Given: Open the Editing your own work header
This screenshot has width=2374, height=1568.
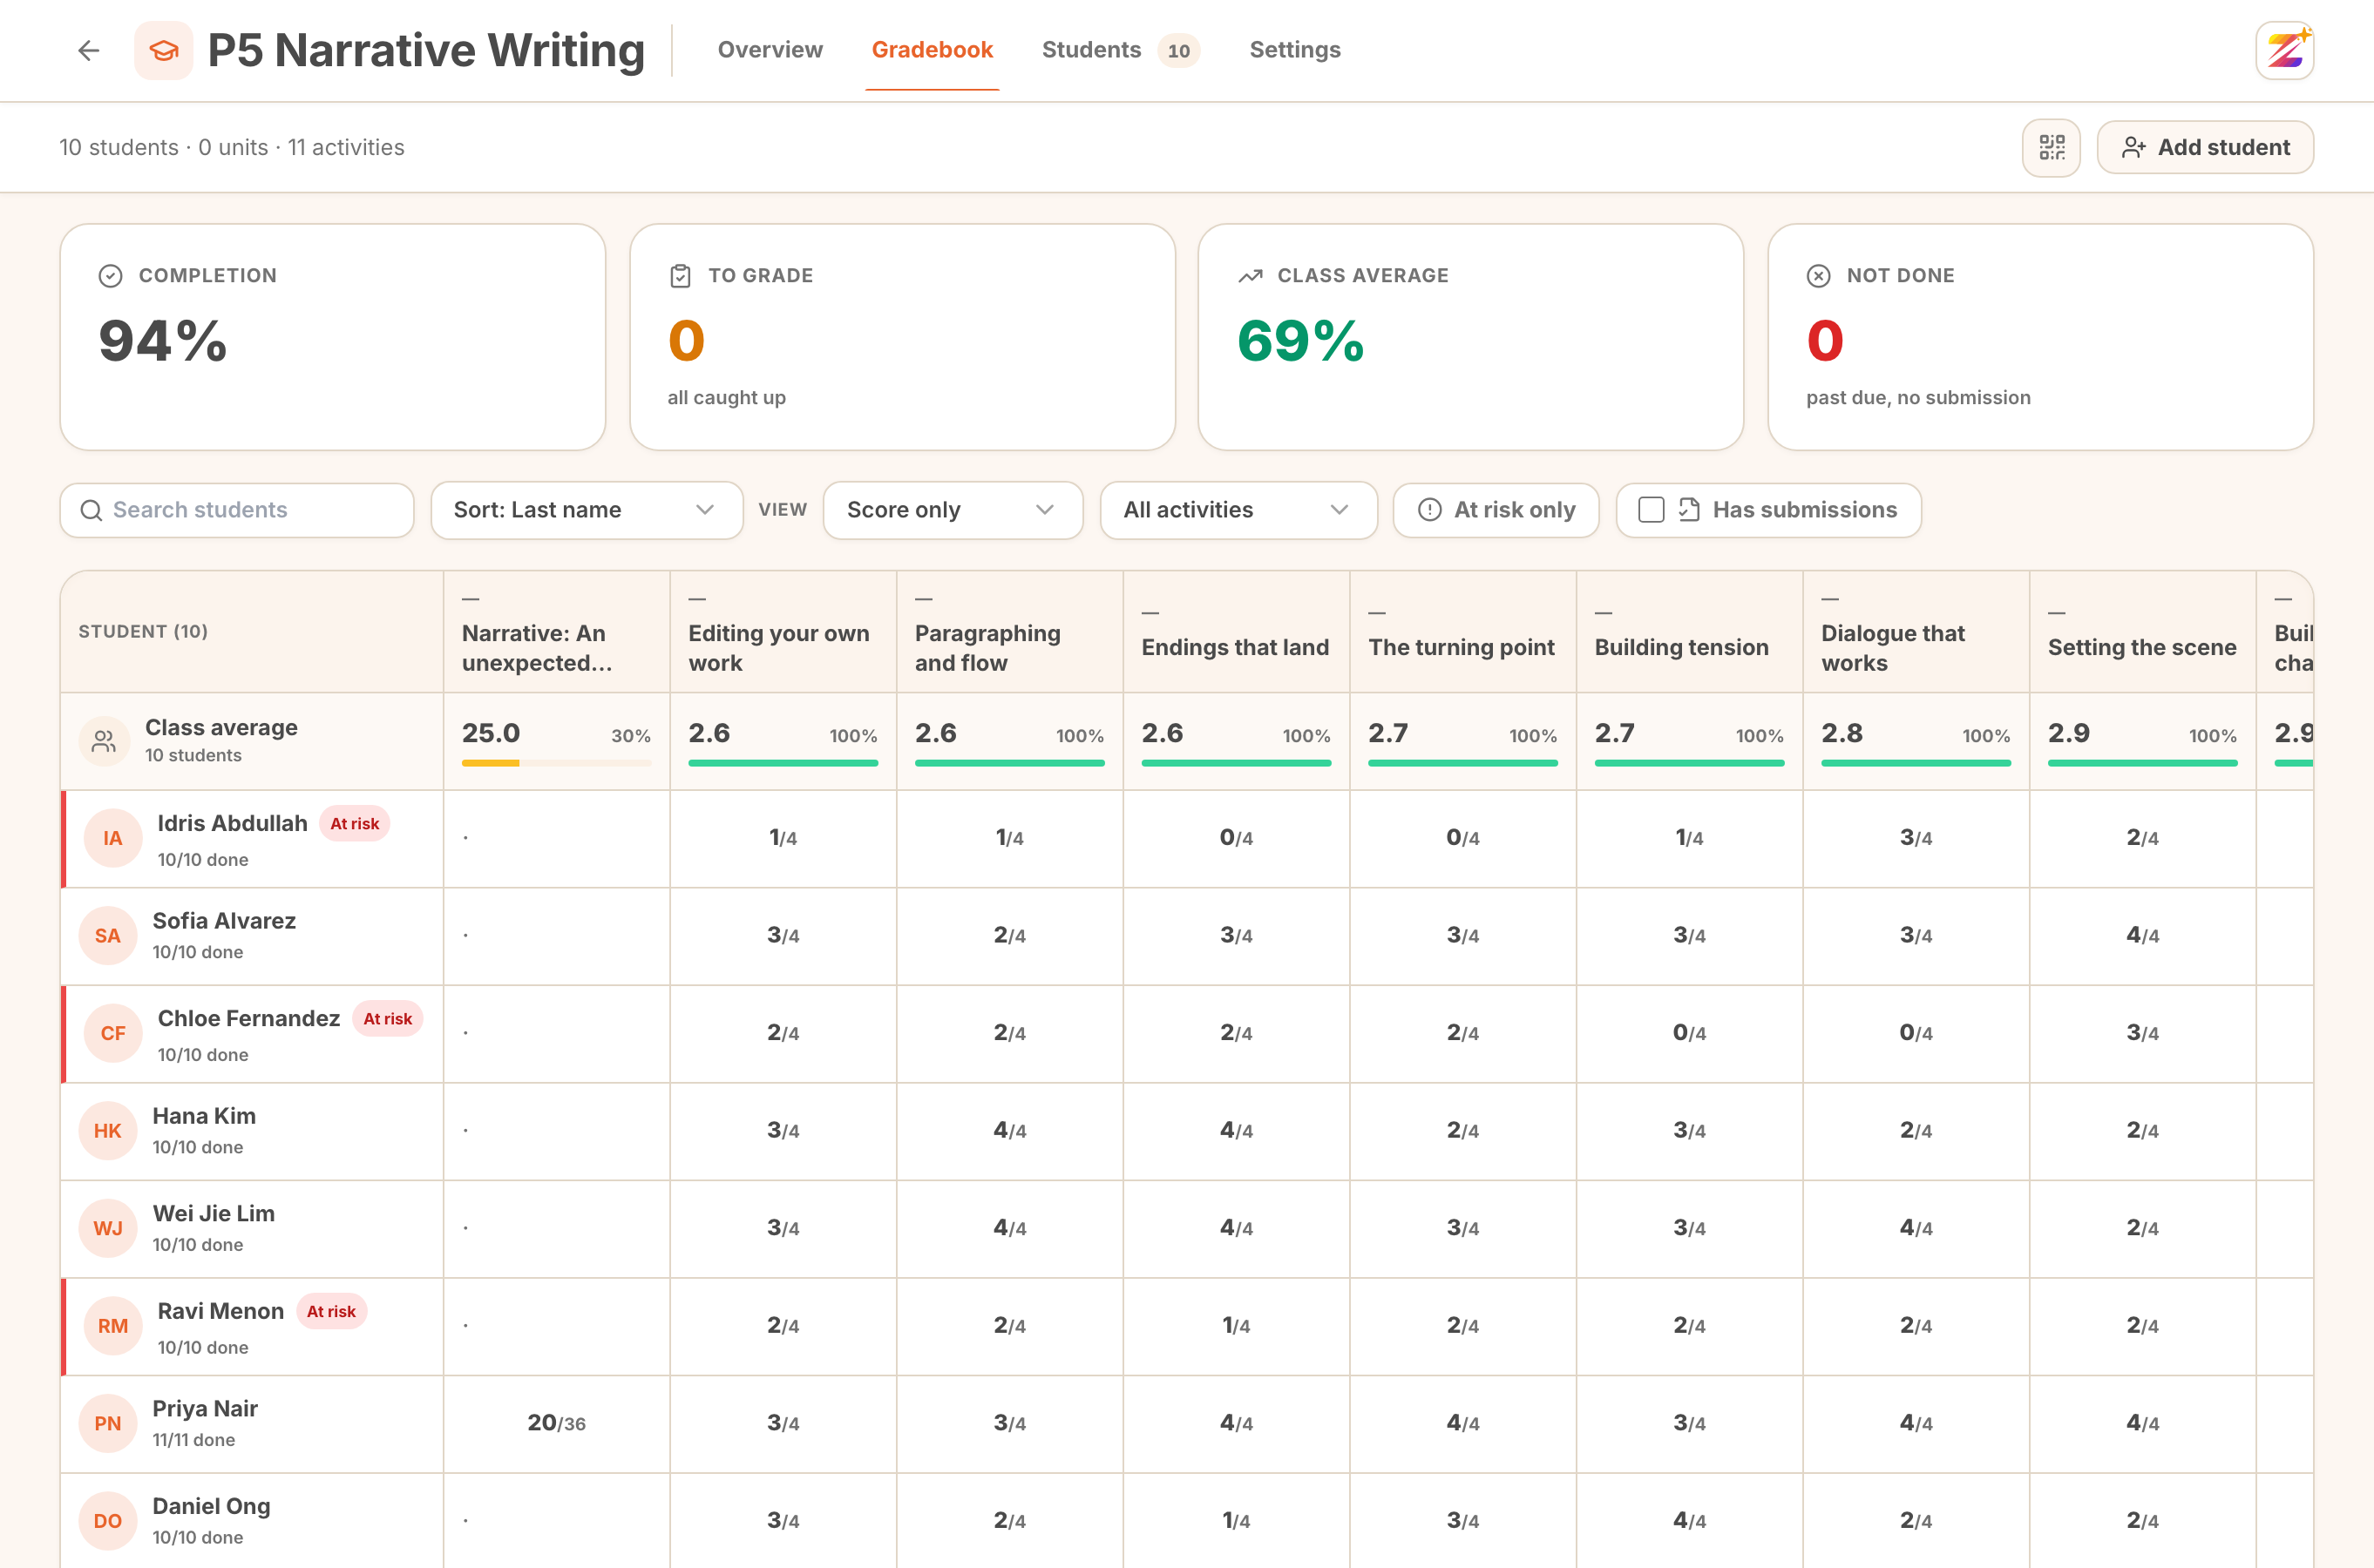Looking at the screenshot, I should [783, 632].
